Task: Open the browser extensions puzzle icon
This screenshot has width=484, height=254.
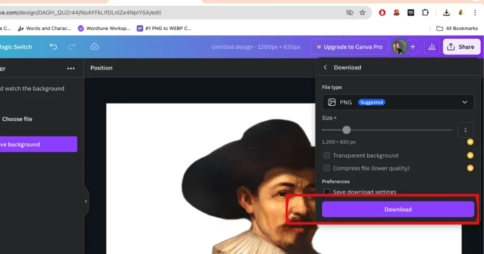Action: pyautogui.click(x=425, y=13)
